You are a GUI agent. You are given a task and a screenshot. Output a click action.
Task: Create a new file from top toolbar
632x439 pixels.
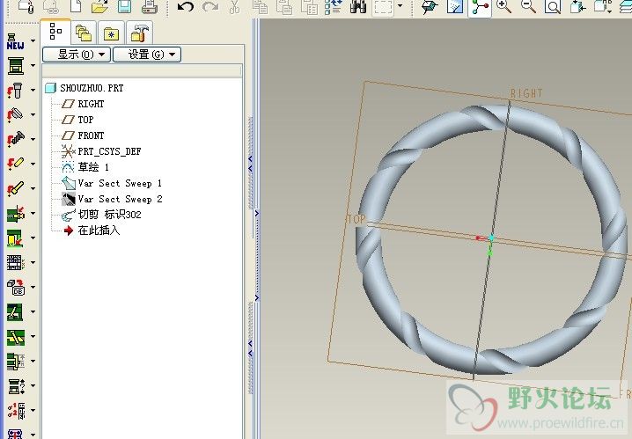(x=76, y=6)
